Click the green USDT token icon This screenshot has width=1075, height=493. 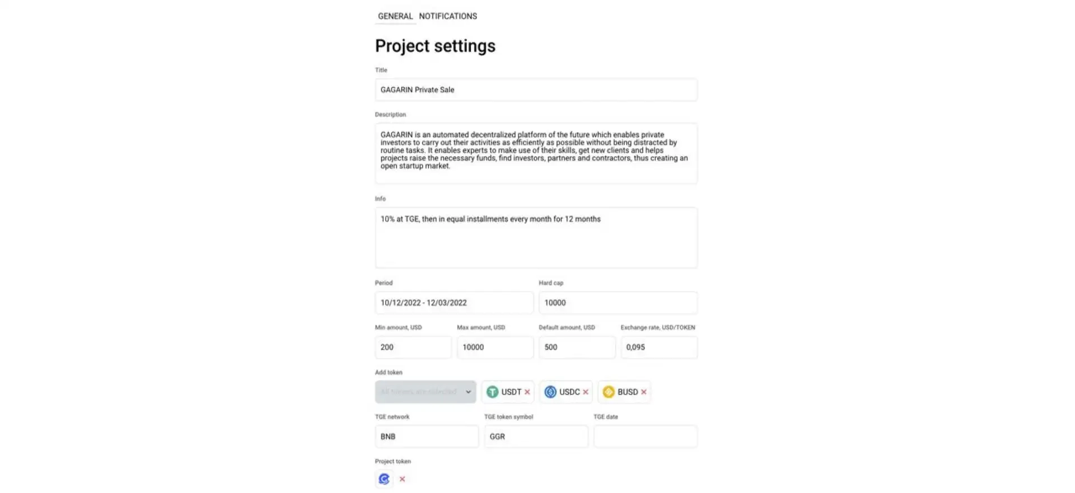[492, 392]
